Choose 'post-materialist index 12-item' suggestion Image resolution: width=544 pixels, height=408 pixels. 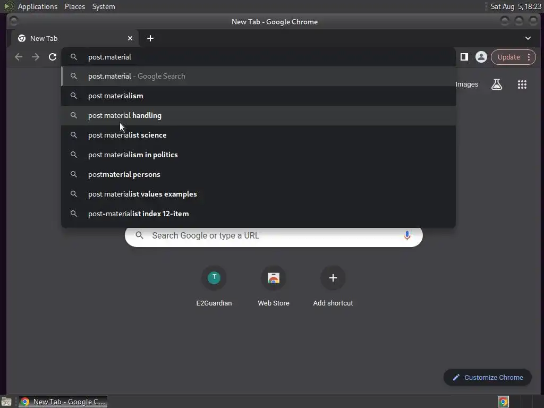click(x=259, y=214)
